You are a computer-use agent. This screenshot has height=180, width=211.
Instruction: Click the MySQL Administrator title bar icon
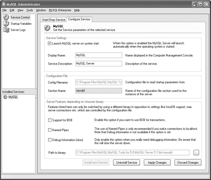(x=4, y=4)
